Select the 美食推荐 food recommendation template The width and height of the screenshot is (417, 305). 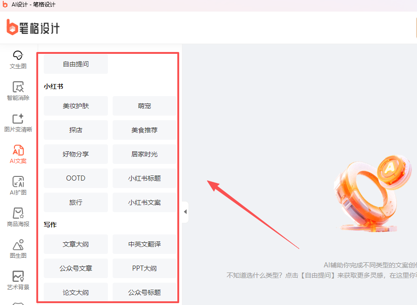click(144, 130)
